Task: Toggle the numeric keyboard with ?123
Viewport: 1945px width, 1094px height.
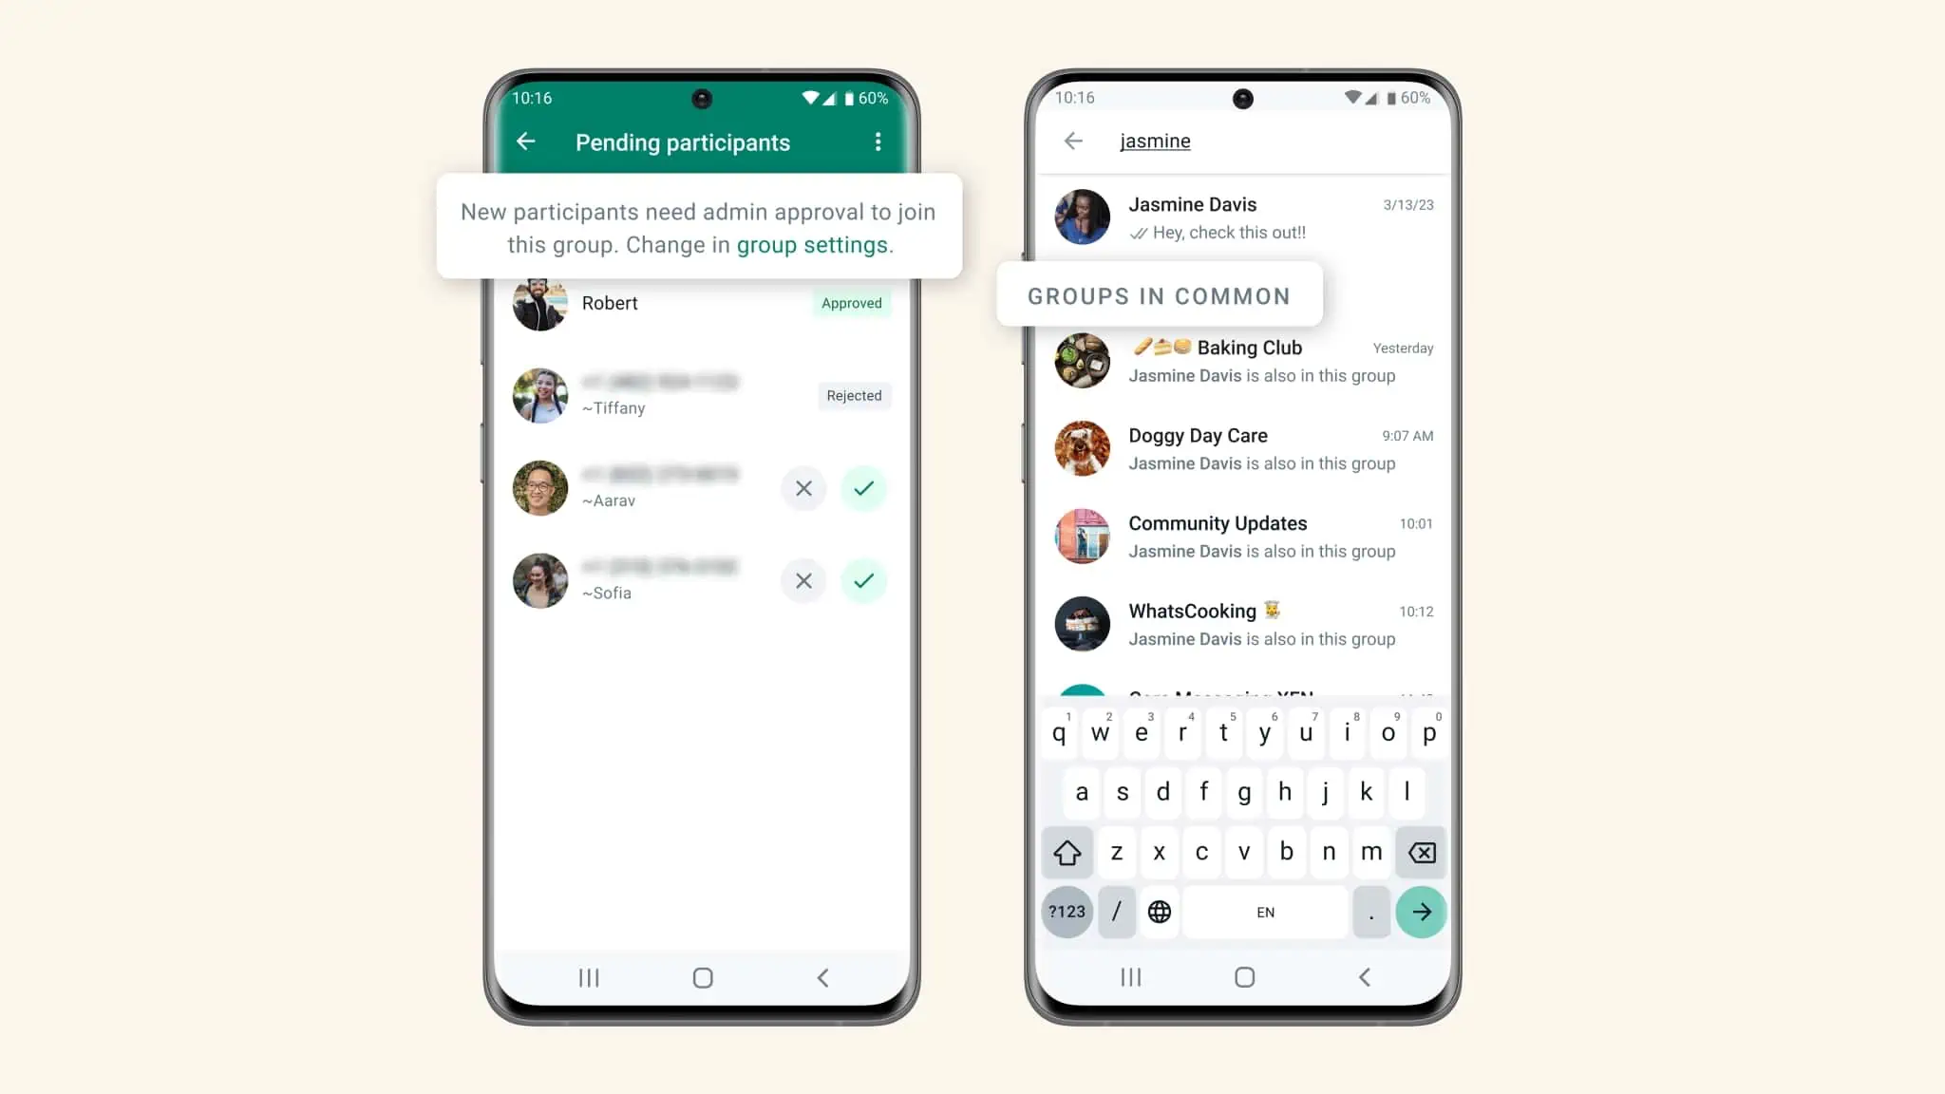Action: click(1067, 913)
